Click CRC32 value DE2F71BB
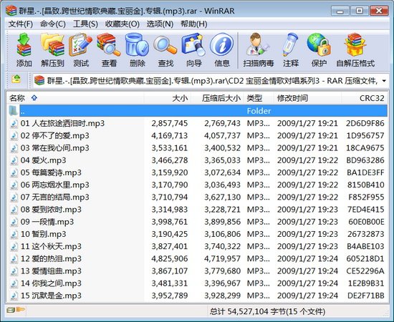 (366, 296)
